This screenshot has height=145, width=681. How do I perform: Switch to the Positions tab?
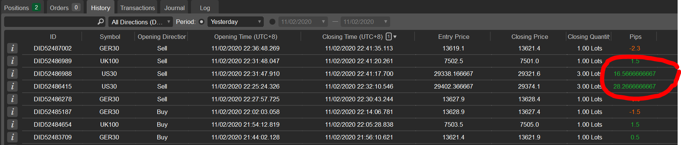click(22, 7)
